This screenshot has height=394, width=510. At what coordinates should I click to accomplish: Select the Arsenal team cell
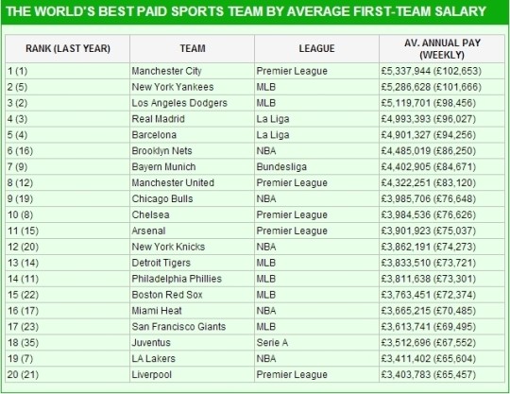(193, 231)
